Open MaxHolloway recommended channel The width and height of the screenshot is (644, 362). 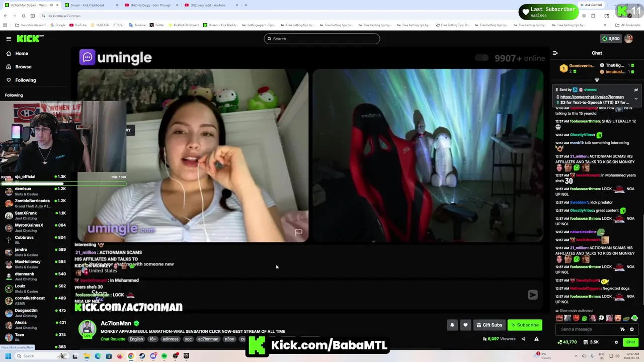point(35,264)
